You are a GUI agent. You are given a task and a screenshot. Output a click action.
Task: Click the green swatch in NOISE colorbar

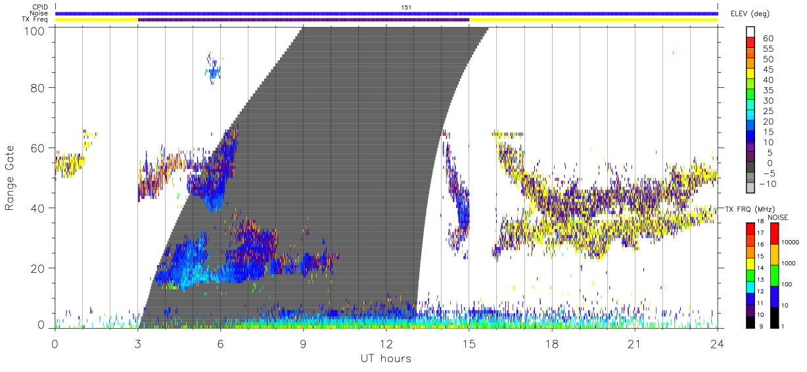(x=774, y=276)
